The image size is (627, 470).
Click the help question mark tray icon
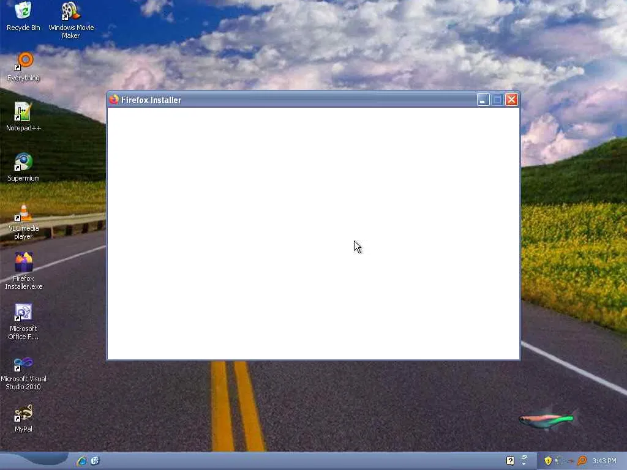[x=510, y=461]
